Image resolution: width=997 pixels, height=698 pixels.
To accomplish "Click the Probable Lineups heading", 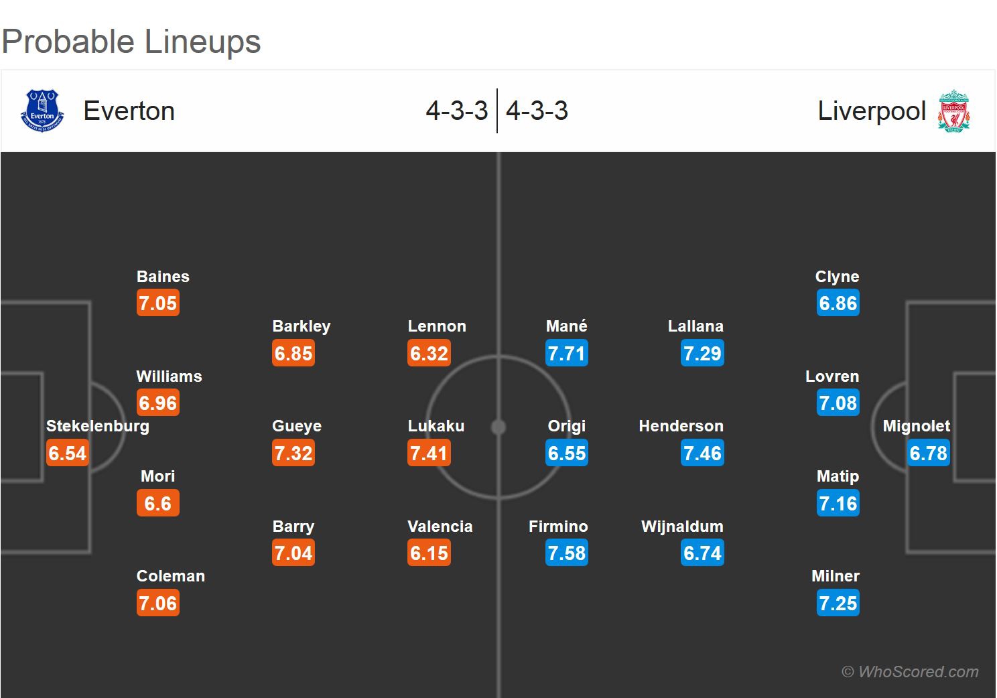I will [x=131, y=42].
